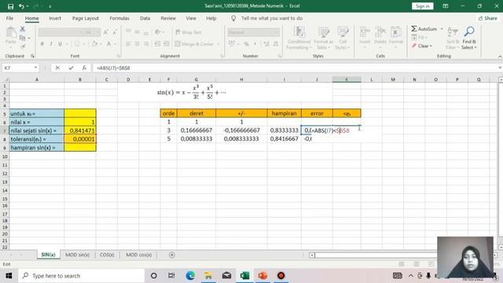
Task: Toggle Wrap Text
Action: 189,32
